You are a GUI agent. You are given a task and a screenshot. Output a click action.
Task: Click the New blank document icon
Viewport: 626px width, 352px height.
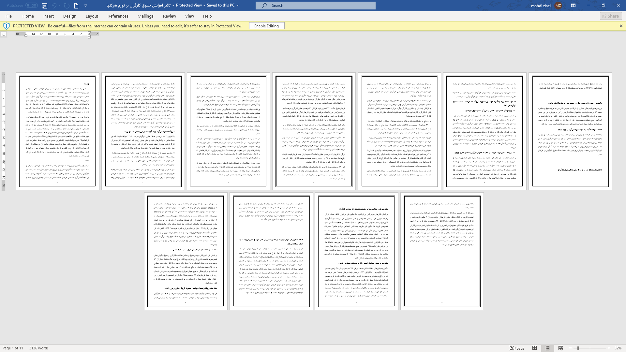(76, 6)
